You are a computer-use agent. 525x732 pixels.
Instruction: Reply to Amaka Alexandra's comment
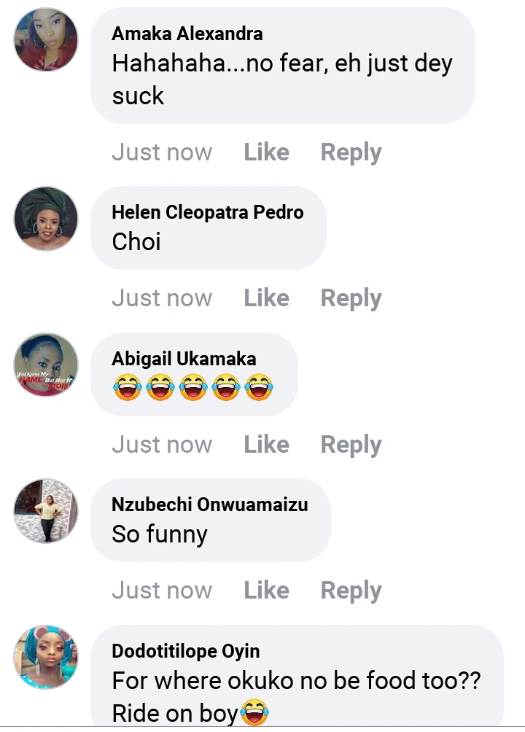tap(351, 152)
